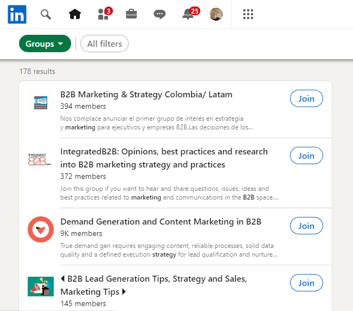The image size is (353, 311).
Task: Join the IntegratedB2B group
Action: point(306,155)
